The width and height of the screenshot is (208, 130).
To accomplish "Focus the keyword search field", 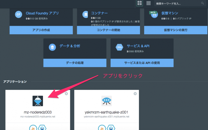I will pos(178,4).
